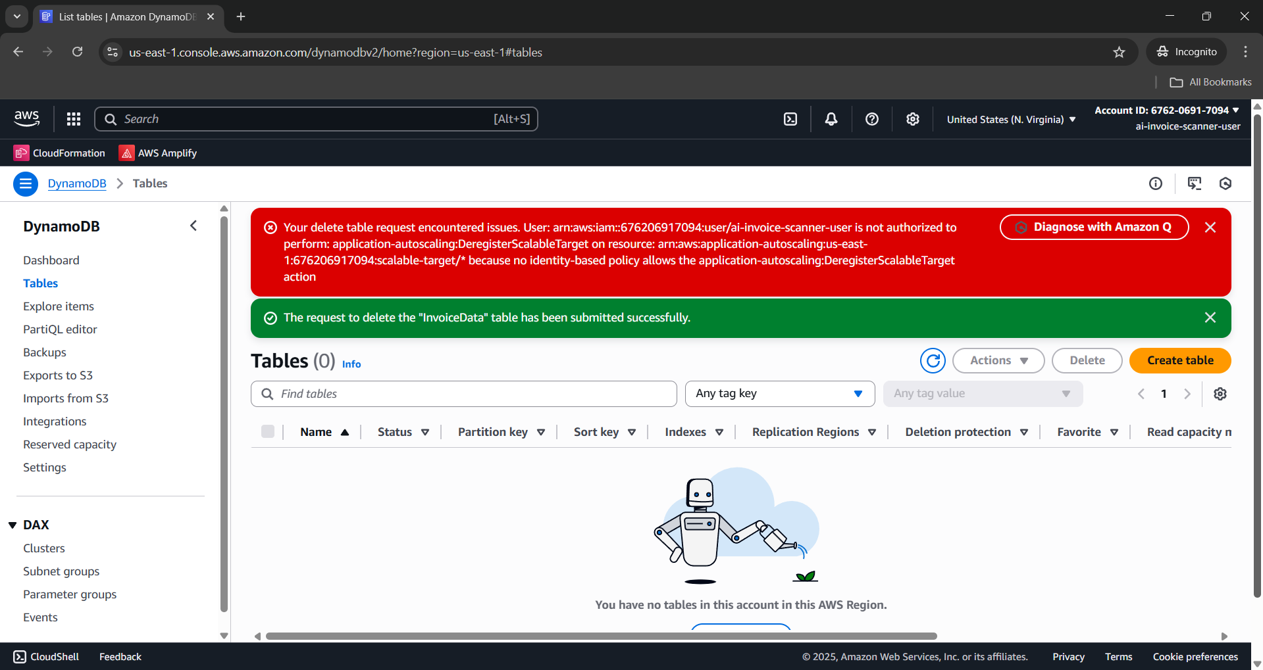The height and width of the screenshot is (670, 1263).
Task: Open the AWS services grid menu
Action: pos(73,119)
